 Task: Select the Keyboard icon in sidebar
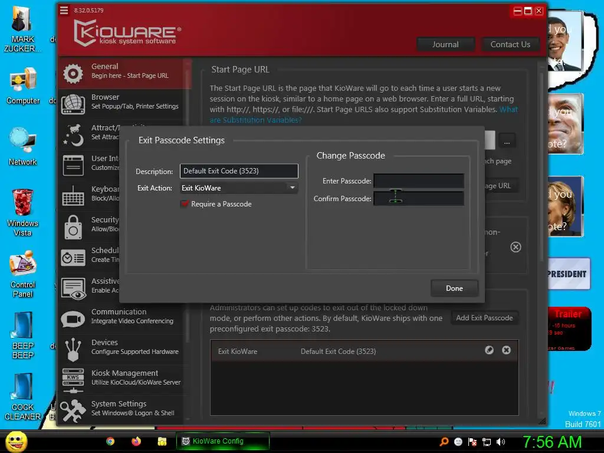click(73, 196)
